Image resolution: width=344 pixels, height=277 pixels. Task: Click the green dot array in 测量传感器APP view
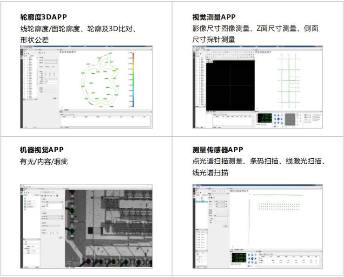[x=279, y=206]
